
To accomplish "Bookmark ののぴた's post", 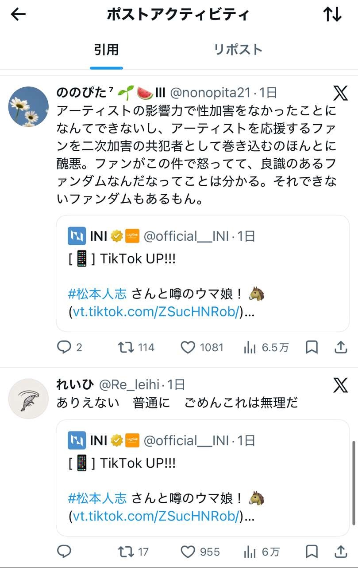I will [x=312, y=347].
